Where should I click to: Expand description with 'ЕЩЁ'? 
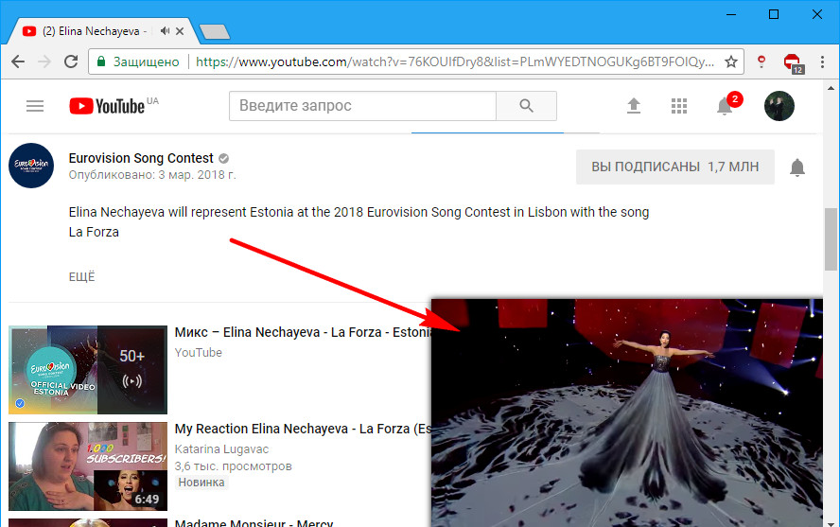coord(82,277)
